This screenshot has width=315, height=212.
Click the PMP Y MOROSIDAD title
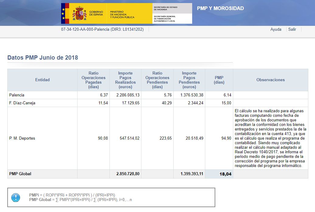point(220,8)
